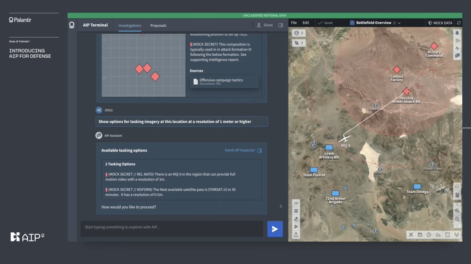Screen dimensions: 471x264
Task: Select the MQ-9 drone on the map
Action: pos(345,138)
